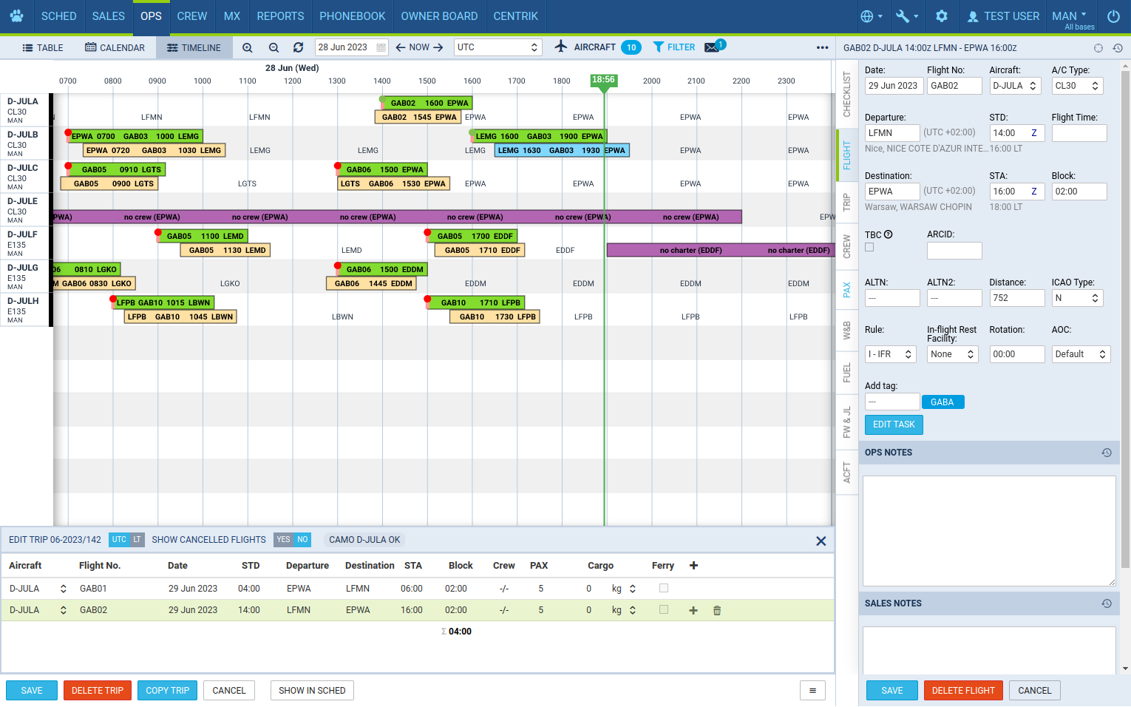Delete GAB02 leg with trash icon
The image size is (1131, 707).
[x=716, y=610]
